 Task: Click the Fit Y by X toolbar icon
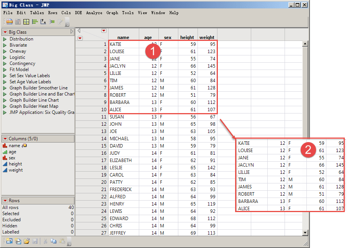pos(43,22)
